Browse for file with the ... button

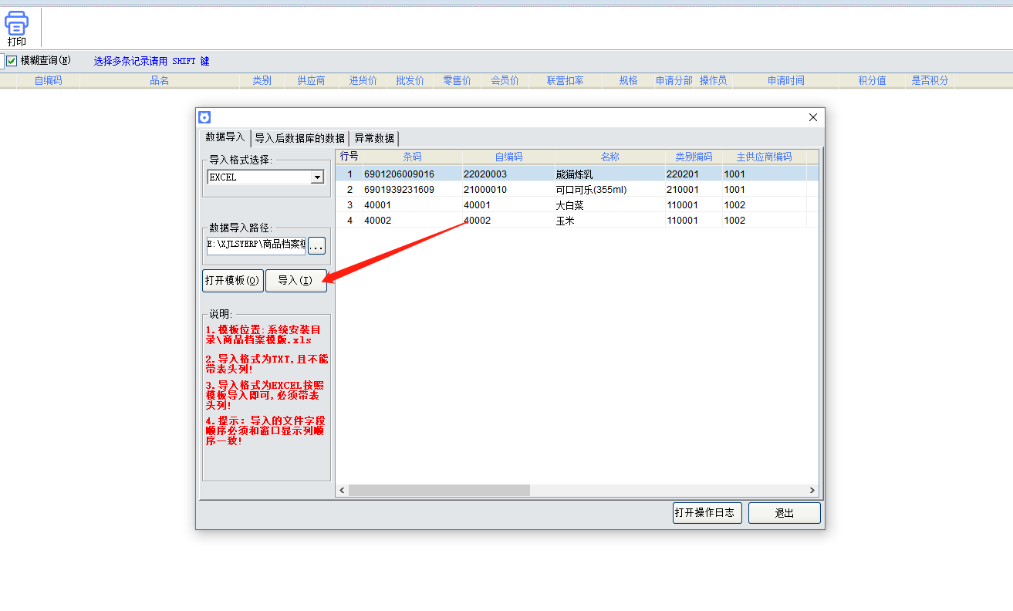point(317,246)
